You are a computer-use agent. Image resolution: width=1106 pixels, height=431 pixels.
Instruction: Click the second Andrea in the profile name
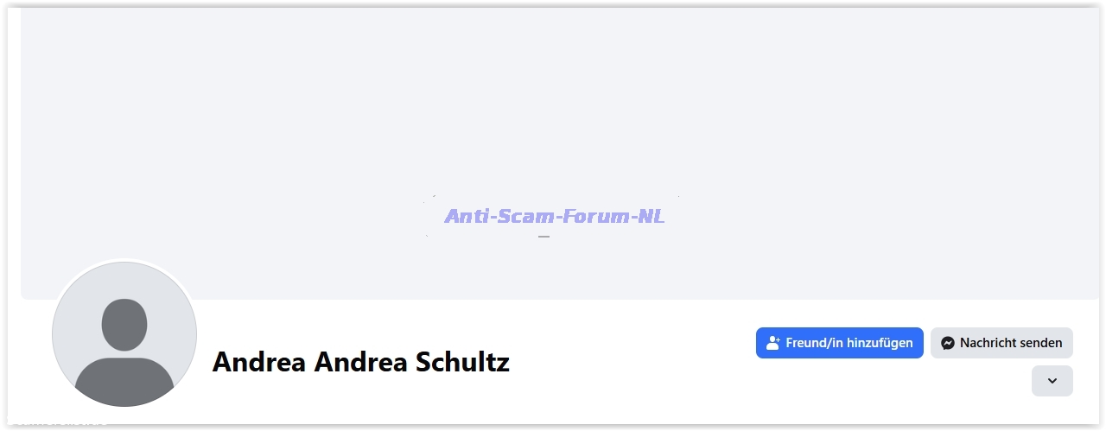click(360, 362)
